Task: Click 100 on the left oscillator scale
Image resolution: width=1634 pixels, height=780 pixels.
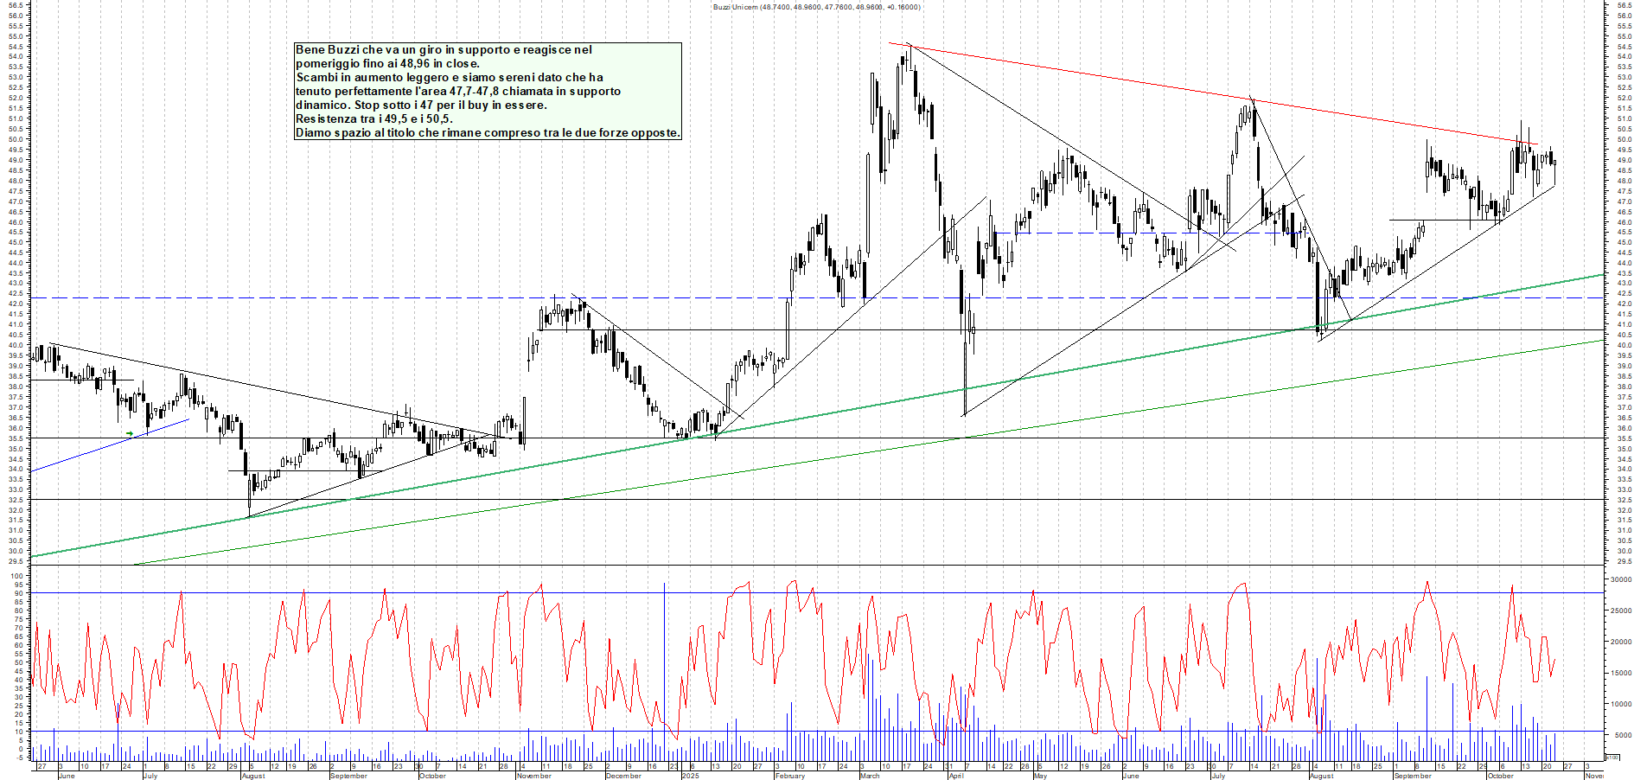Action: [17, 576]
